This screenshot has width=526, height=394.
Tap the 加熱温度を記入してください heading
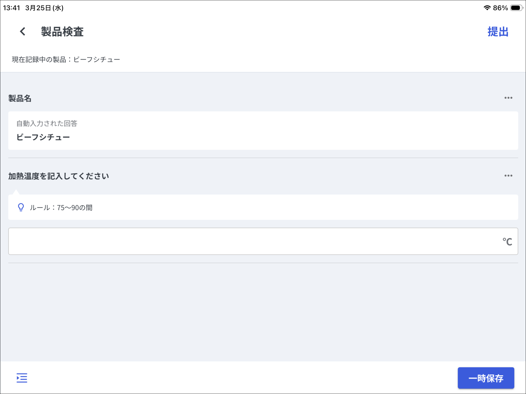point(59,176)
